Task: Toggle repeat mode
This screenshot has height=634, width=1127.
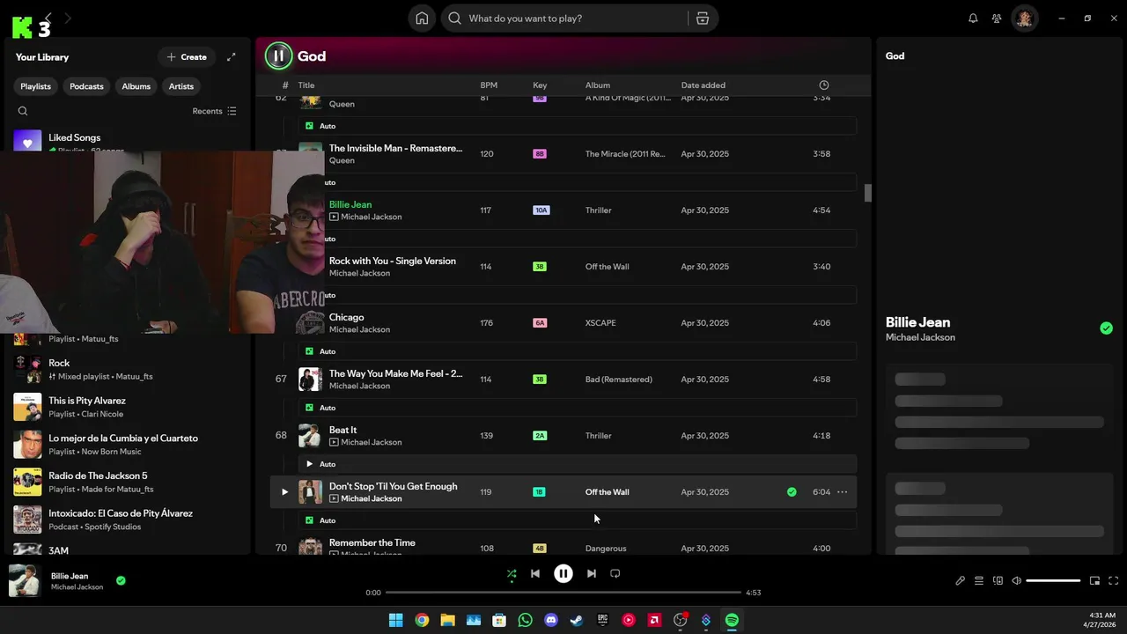Action: pos(615,573)
